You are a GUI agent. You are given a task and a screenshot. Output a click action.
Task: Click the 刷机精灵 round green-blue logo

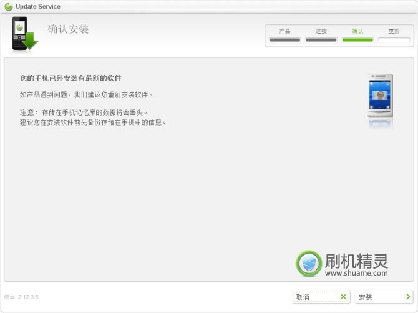(x=309, y=264)
